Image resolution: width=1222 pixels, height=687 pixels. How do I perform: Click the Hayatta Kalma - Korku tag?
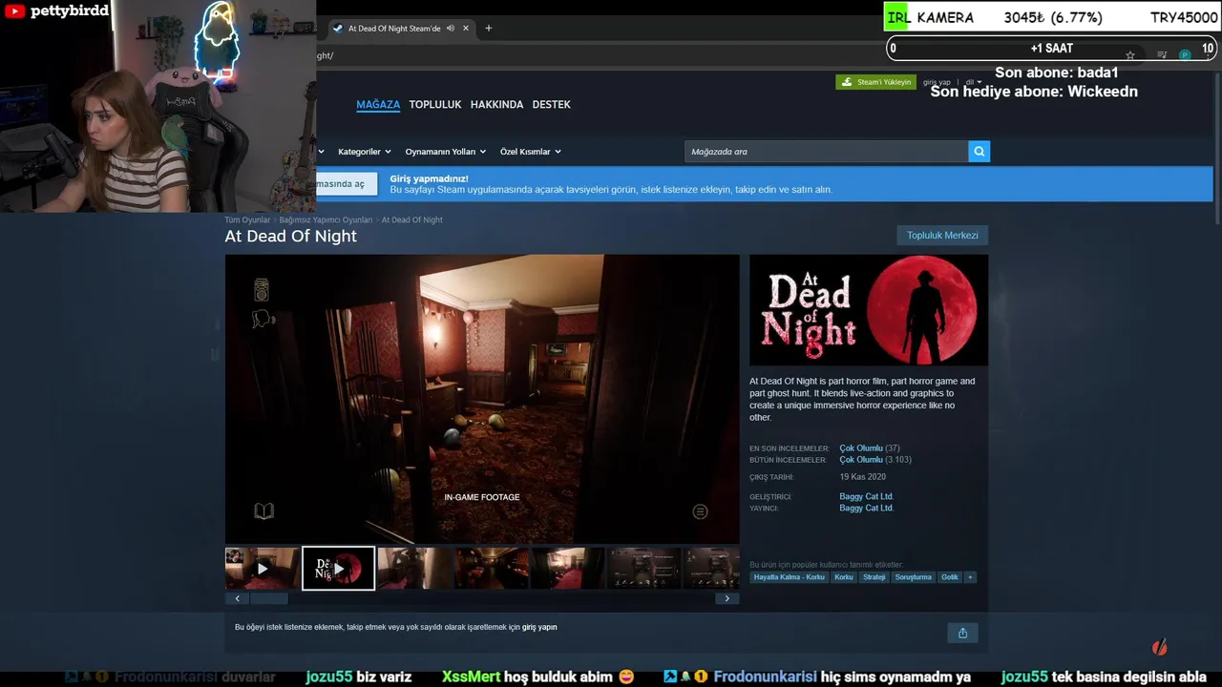[789, 577]
